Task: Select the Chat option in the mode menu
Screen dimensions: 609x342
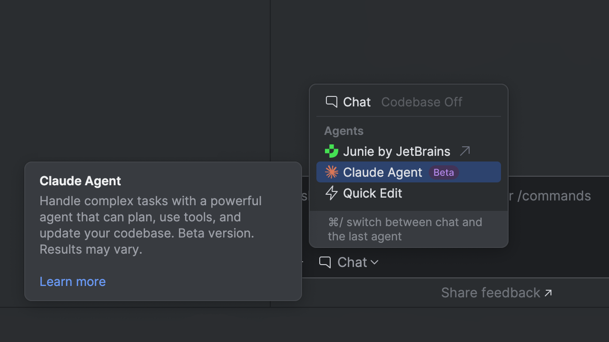Action: (x=356, y=102)
